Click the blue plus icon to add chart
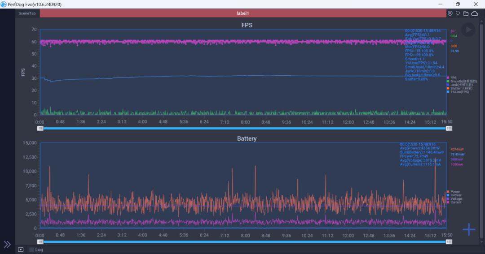The height and width of the screenshot is (254, 485). (x=469, y=230)
